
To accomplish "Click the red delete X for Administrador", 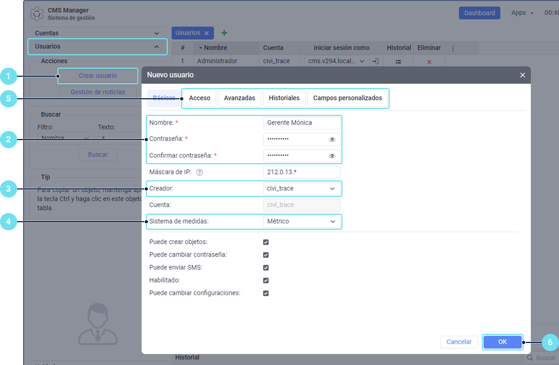I will [429, 62].
